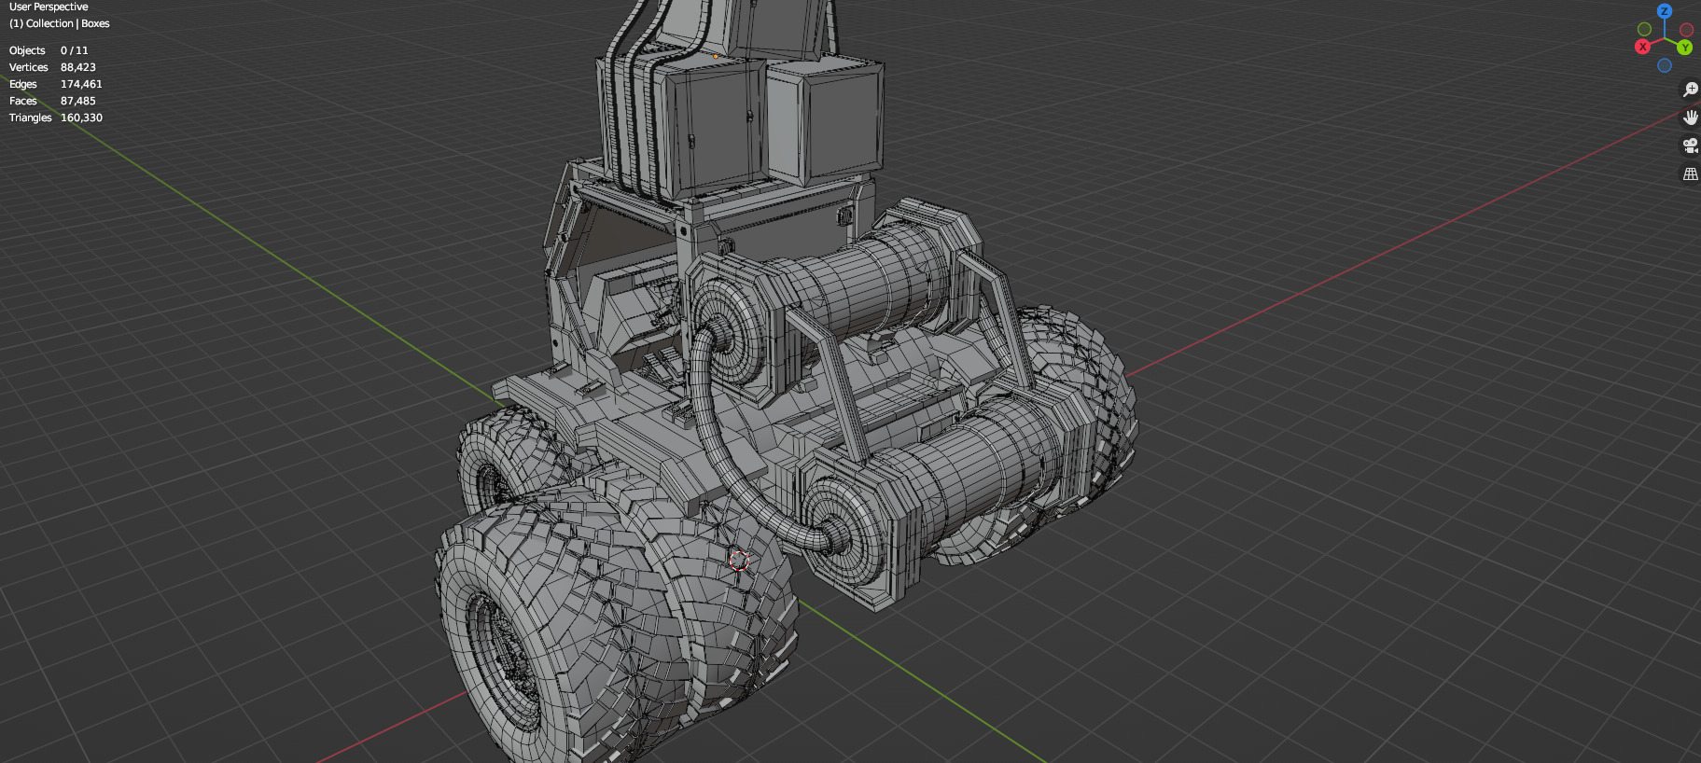
Task: Click the "(1) Collection | Boxes" text
Action: click(x=60, y=23)
